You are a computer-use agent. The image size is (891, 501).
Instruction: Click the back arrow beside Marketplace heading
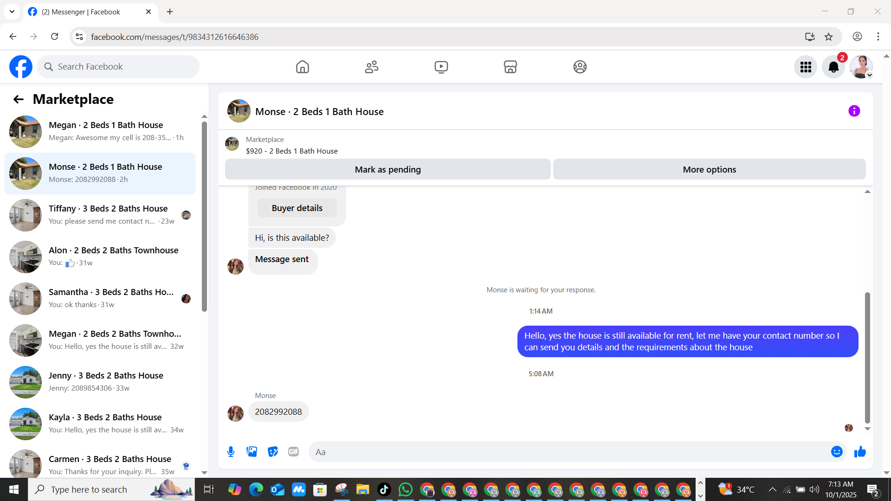18,99
